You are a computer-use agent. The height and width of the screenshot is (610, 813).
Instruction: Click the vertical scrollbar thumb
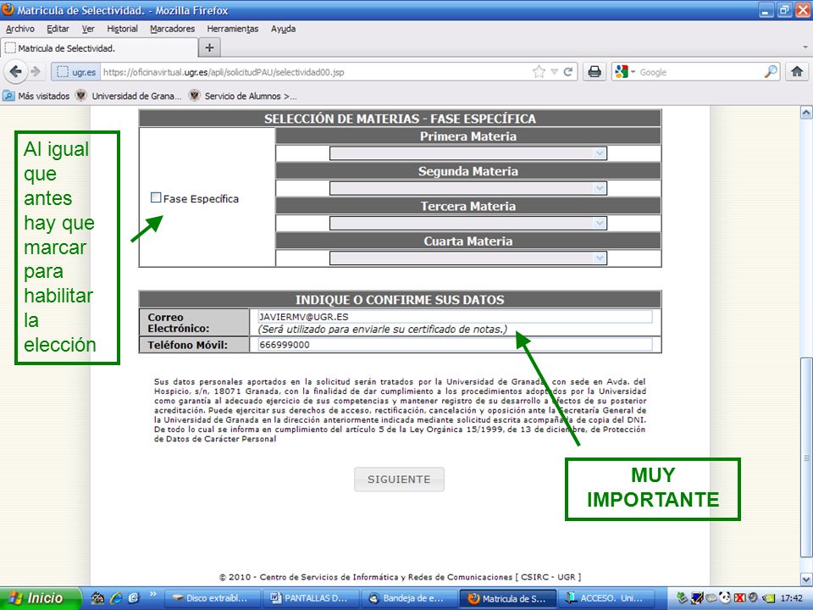[x=805, y=457]
